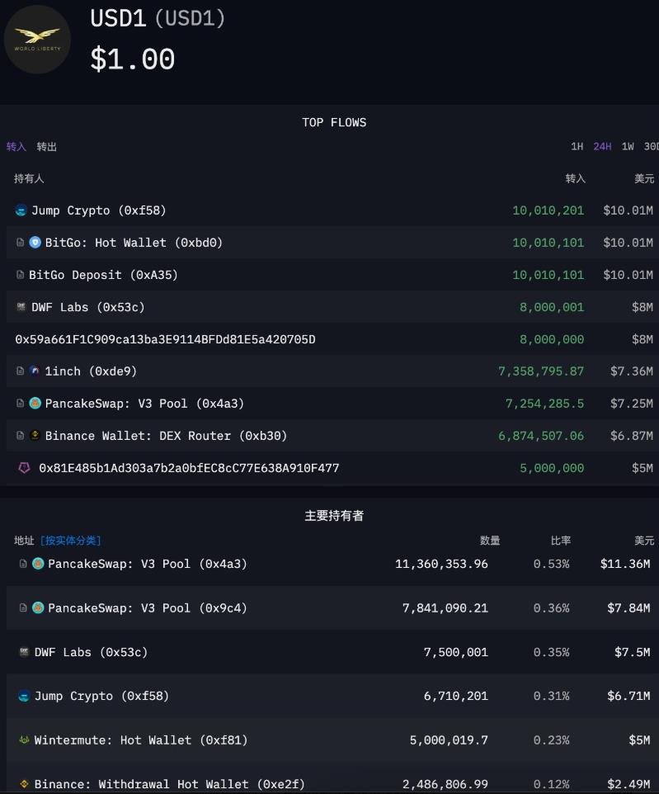659x794 pixels.
Task: Select the 1W time range
Action: pyautogui.click(x=628, y=147)
